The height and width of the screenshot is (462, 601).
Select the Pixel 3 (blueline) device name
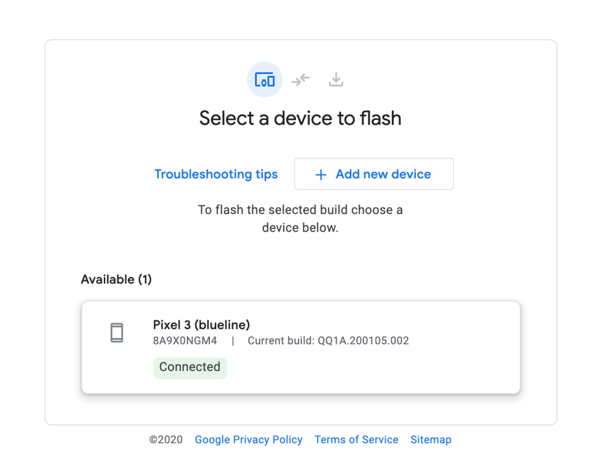(202, 324)
